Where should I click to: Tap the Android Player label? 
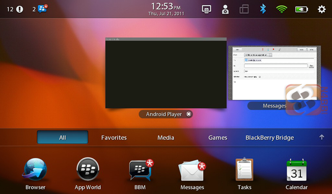coord(164,114)
